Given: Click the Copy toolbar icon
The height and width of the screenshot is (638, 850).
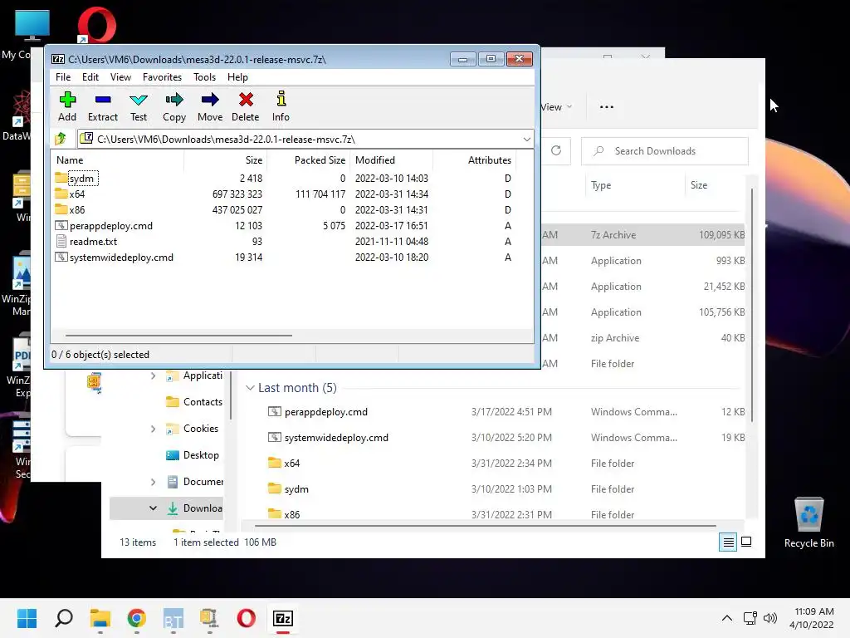Looking at the screenshot, I should click(174, 107).
